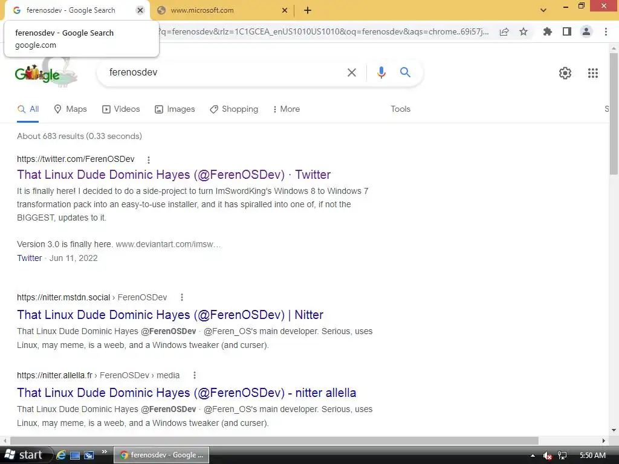Open options for nitter.mstdn.social result
The width and height of the screenshot is (619, 464).
tap(181, 297)
